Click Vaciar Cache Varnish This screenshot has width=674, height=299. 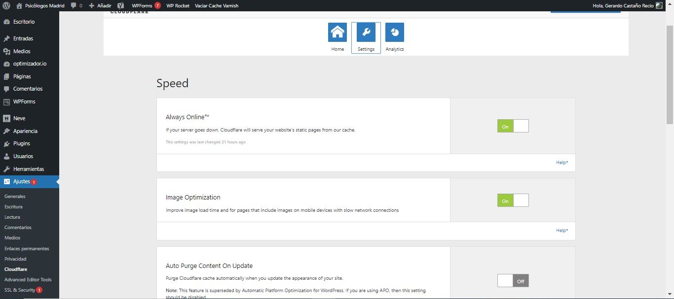tap(217, 5)
